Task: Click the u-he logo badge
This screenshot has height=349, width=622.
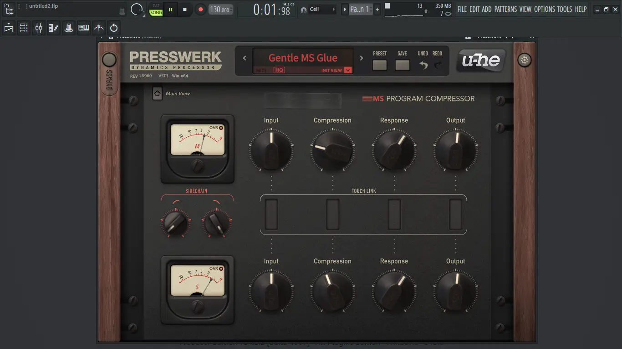Action: coord(481,60)
